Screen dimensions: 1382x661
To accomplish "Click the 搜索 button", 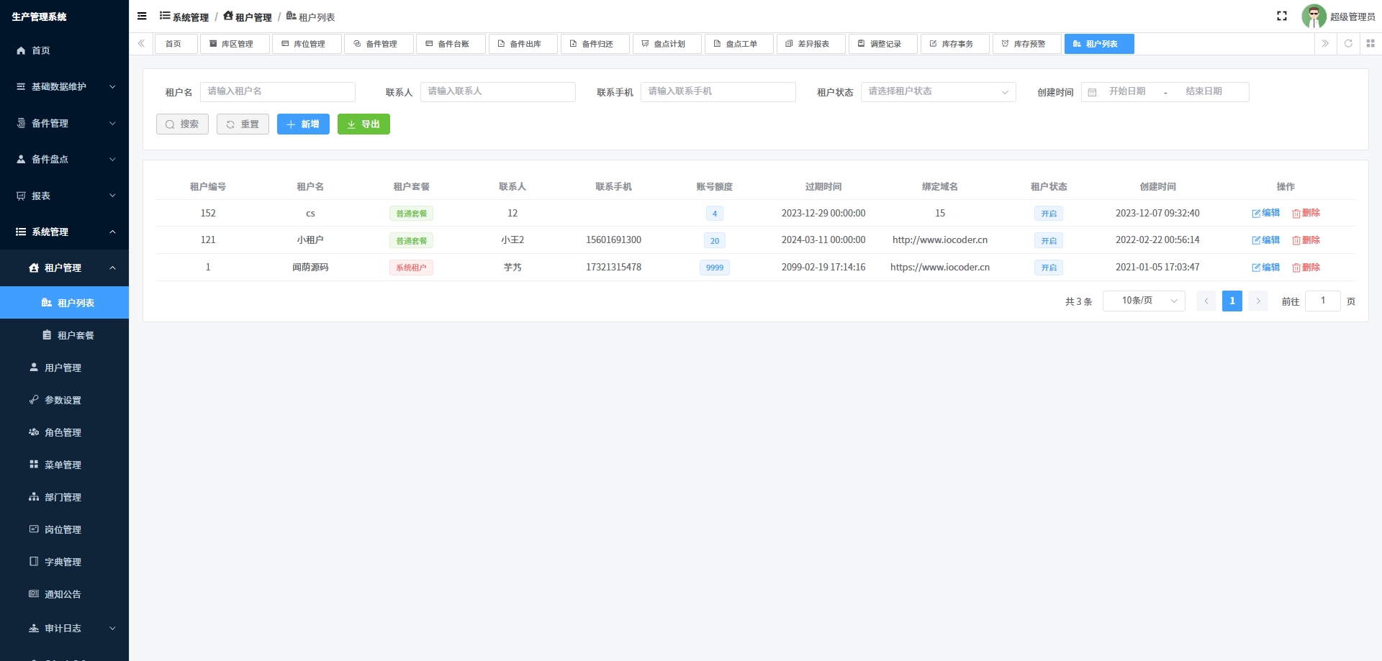I will coord(182,124).
